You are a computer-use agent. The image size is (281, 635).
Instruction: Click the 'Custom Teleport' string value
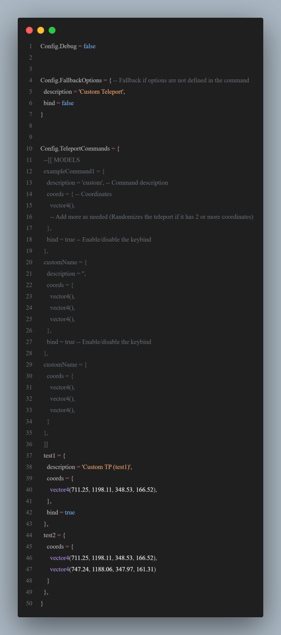(x=102, y=92)
